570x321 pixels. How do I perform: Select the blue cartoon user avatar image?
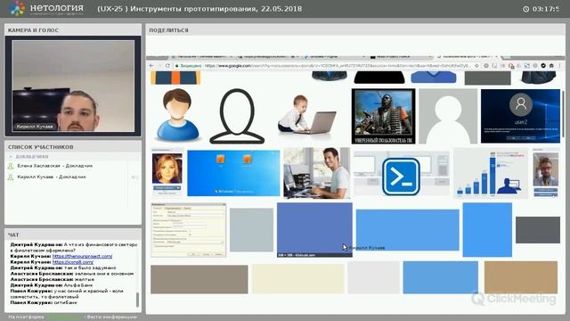177,115
